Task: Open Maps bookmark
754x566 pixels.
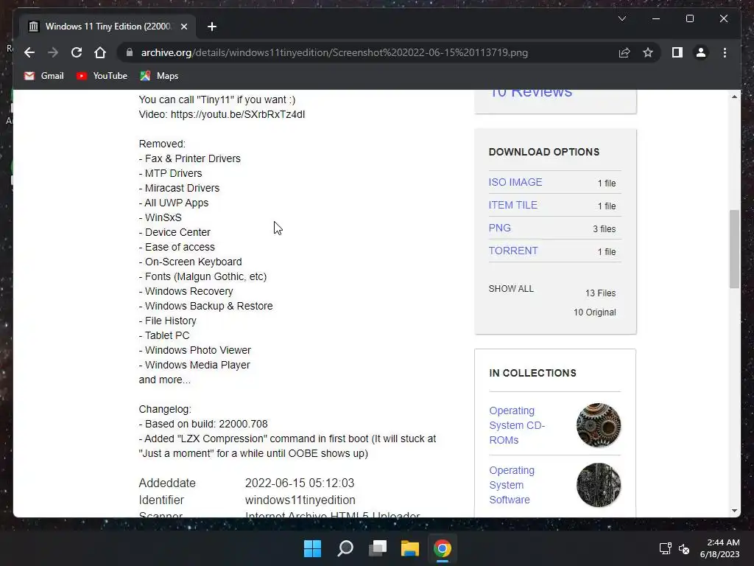Action: click(159, 76)
